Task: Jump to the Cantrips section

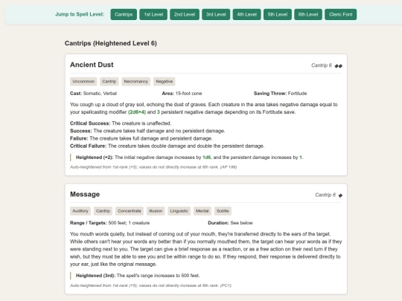Action: [x=124, y=14]
